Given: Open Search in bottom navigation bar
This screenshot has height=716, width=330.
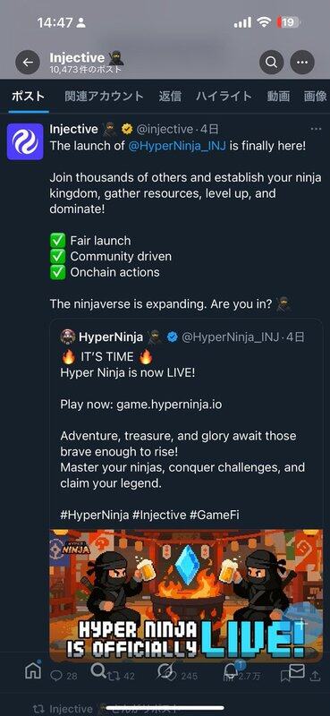Looking at the screenshot, I should click(x=98, y=670).
